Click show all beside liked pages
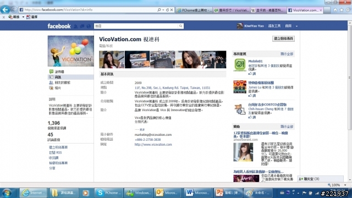The image size is (352, 198). click(x=287, y=54)
